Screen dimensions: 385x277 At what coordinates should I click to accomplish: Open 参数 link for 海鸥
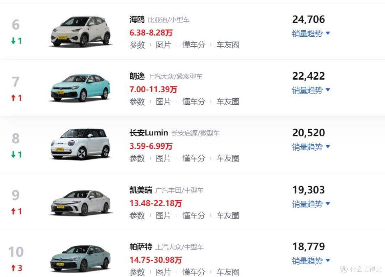[137, 45]
